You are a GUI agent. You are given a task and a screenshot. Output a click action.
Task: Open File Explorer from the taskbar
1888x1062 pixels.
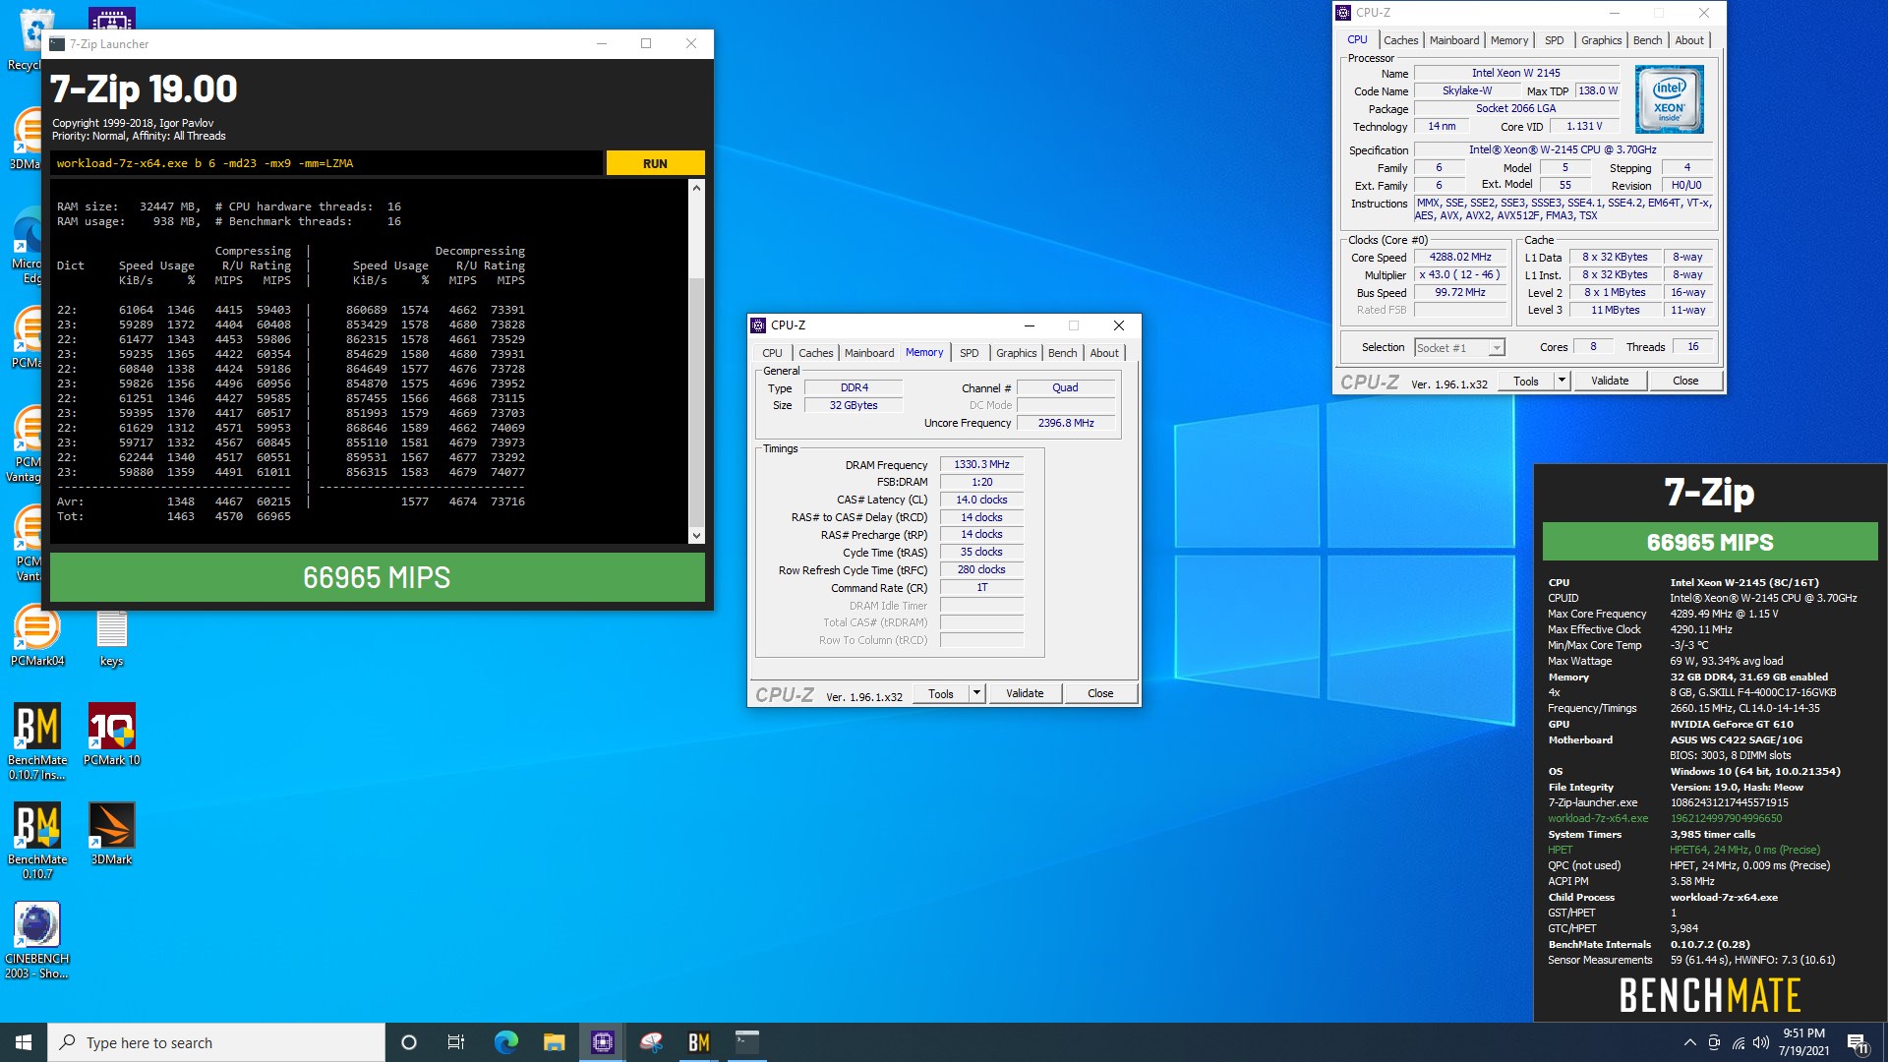(554, 1042)
